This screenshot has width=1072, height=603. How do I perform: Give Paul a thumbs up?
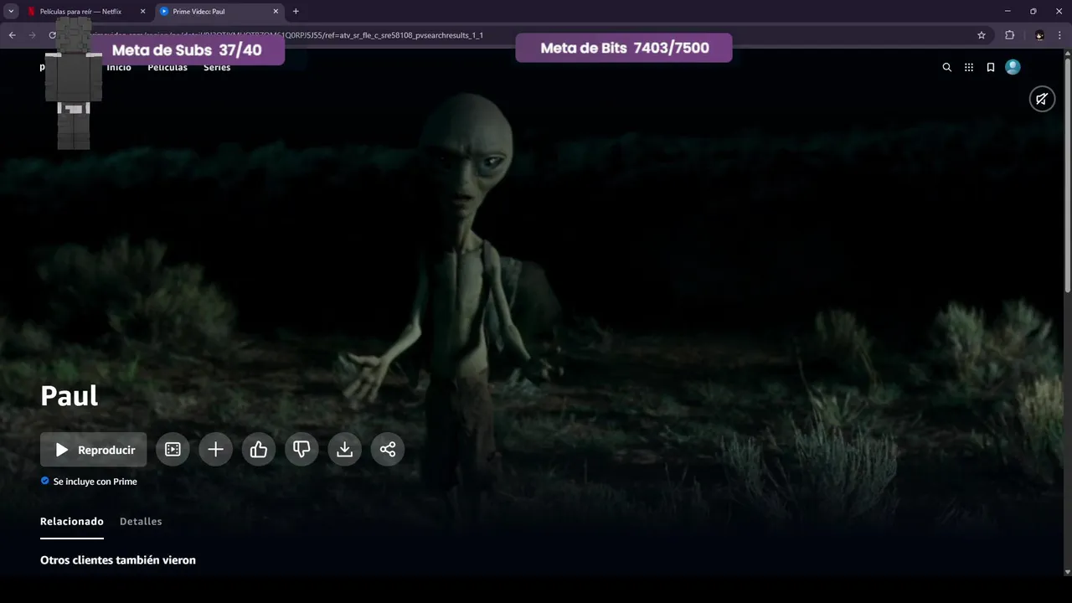point(259,450)
